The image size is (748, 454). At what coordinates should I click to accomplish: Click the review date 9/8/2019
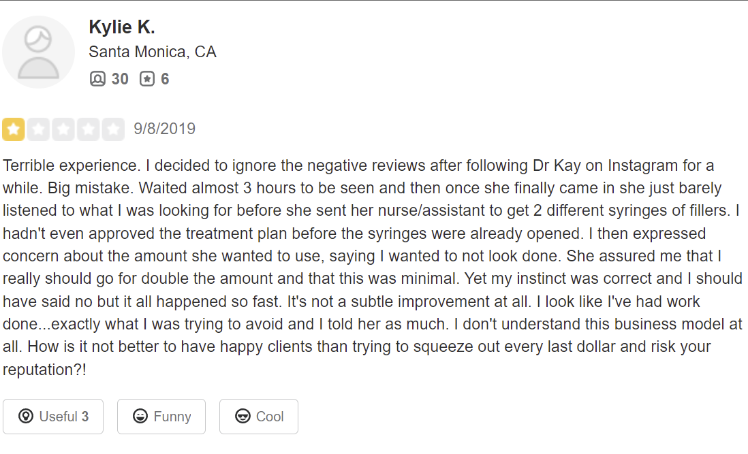pos(165,129)
